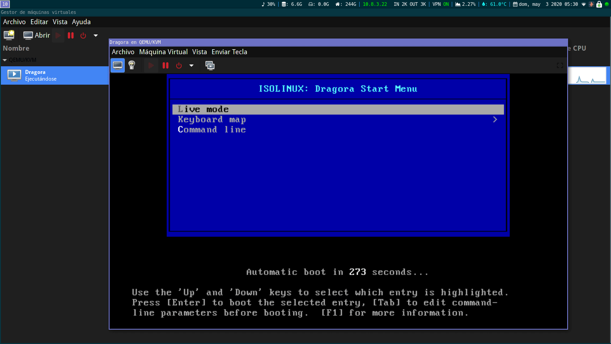Click the red tray icon beside wifi
Image resolution: width=611 pixels, height=344 pixels.
[591, 4]
